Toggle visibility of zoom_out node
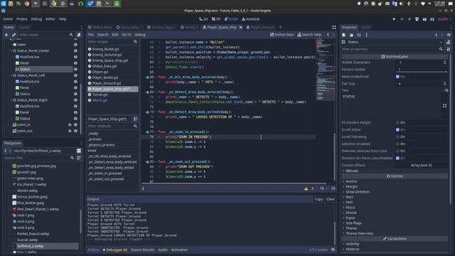Screen dimensions: 455x256 tap(75, 131)
